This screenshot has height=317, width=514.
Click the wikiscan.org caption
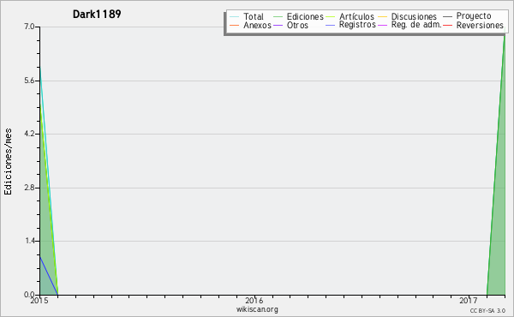pos(257,309)
